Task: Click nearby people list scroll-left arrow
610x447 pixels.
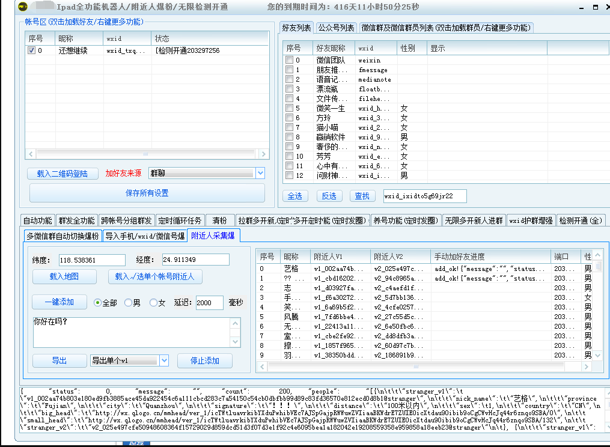Action: 262,366
